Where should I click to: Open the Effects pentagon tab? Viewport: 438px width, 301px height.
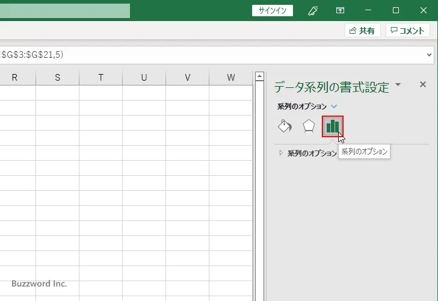click(309, 126)
